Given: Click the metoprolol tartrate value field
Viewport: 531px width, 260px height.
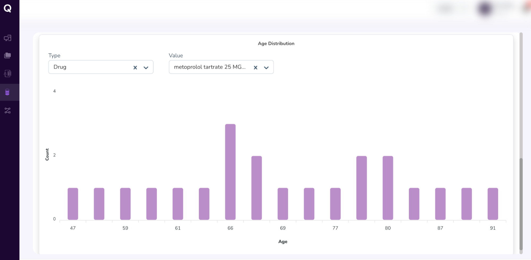Looking at the screenshot, I should click(x=210, y=67).
